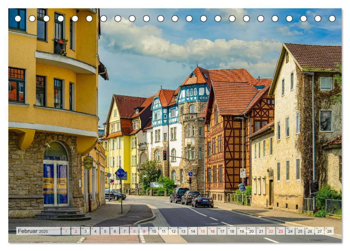The image size is (350, 251).
Task: Select red Saturday date 8
Action: point(134,231)
